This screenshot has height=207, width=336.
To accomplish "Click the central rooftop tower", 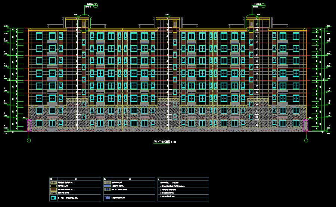I will (168, 22).
